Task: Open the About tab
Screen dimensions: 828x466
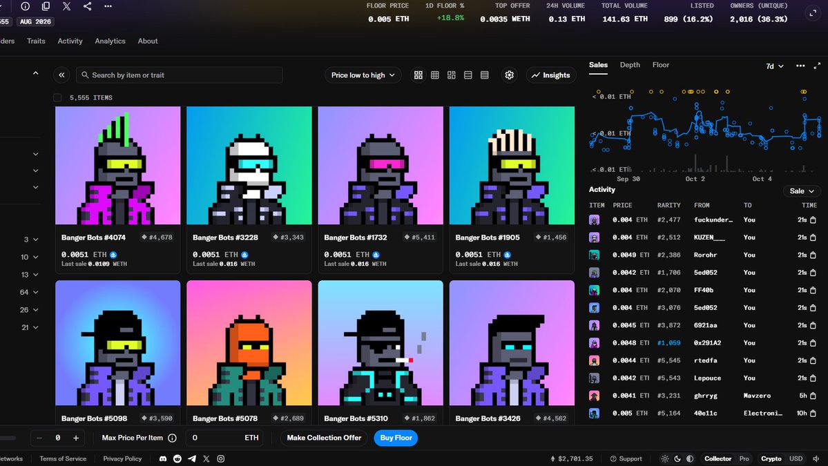Action: coord(147,41)
